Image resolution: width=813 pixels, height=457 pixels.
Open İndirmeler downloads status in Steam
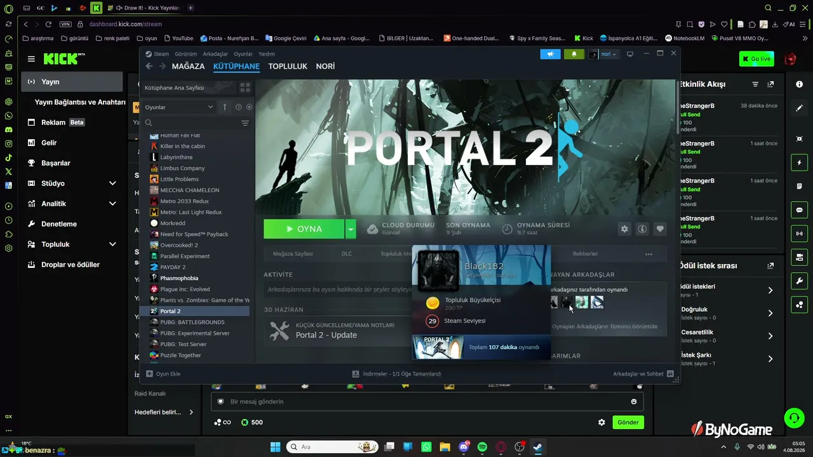click(x=397, y=374)
